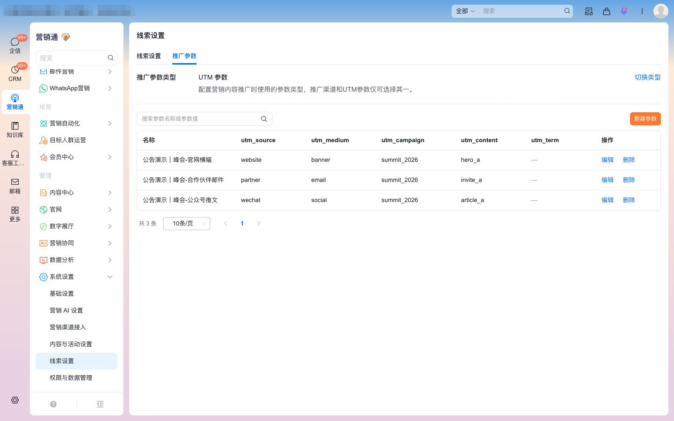Open the CRM module icon

15,73
